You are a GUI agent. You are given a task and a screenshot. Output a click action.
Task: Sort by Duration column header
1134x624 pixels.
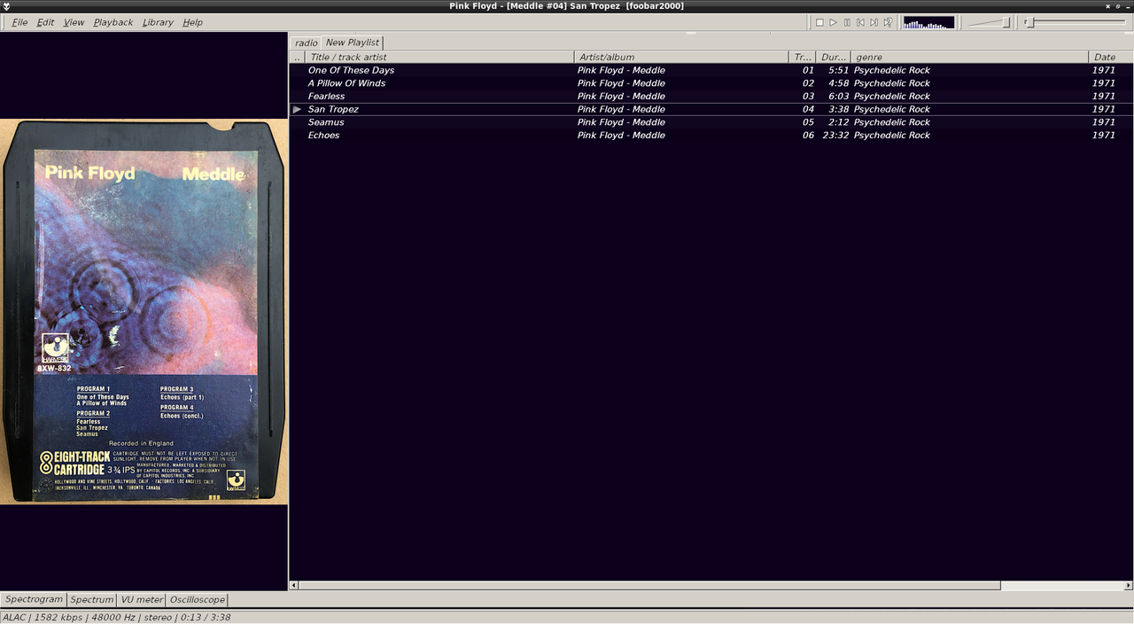pos(834,57)
